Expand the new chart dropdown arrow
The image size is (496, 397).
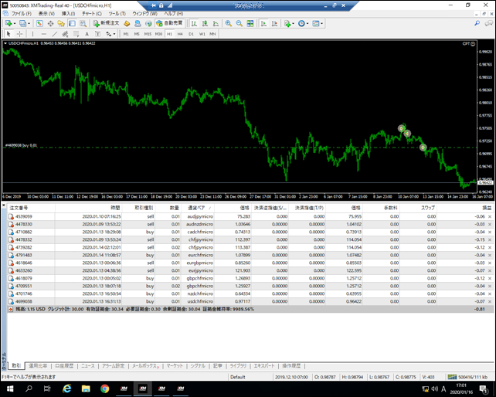tap(15, 23)
